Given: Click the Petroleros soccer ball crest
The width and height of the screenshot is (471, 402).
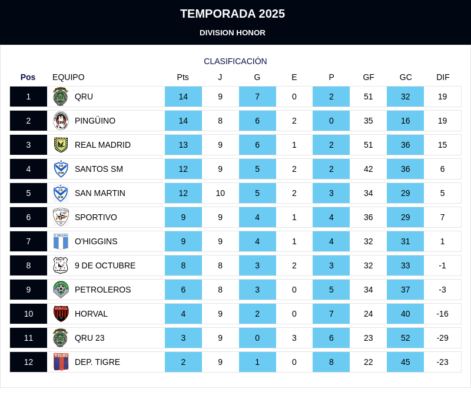Looking at the screenshot, I should tap(61, 290).
